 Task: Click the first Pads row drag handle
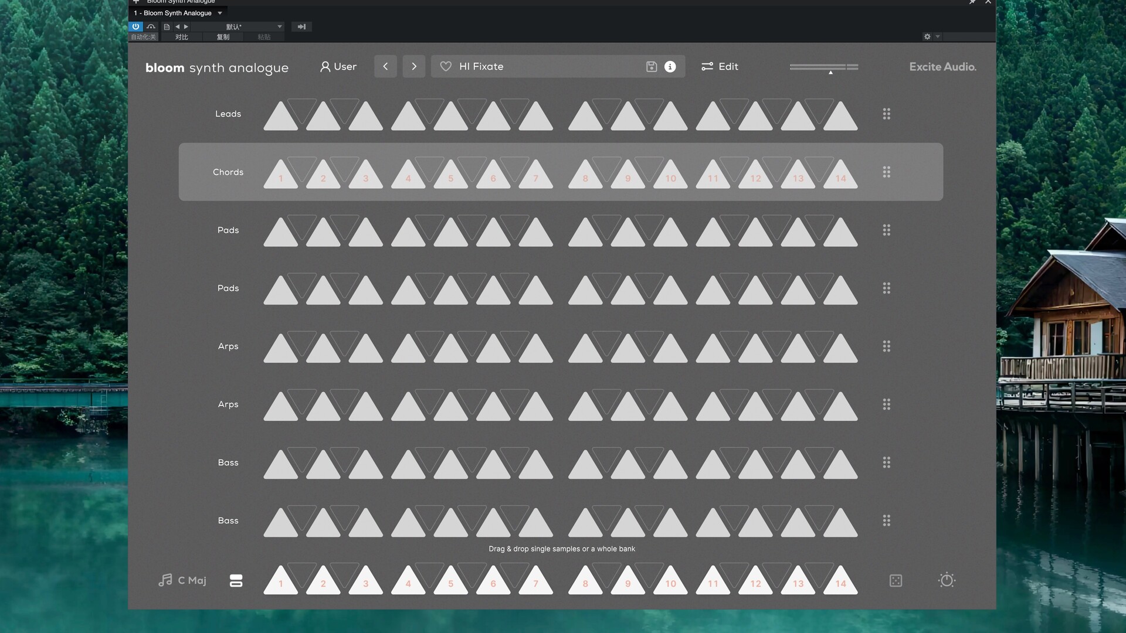coord(887,230)
